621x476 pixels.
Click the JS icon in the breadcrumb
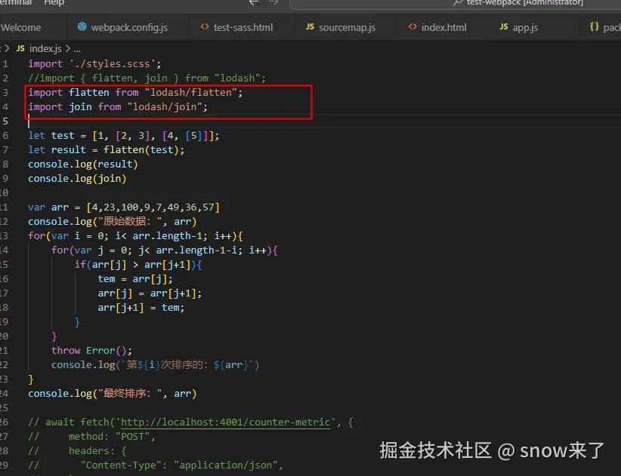[x=20, y=48]
